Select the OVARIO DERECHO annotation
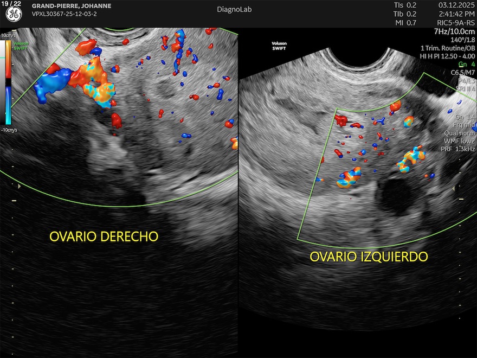Image resolution: width=477 pixels, height=358 pixels. (x=104, y=237)
